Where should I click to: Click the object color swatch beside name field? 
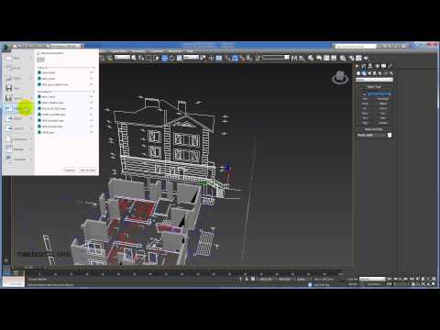[390, 136]
